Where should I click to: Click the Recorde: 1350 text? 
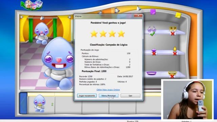point(86,76)
